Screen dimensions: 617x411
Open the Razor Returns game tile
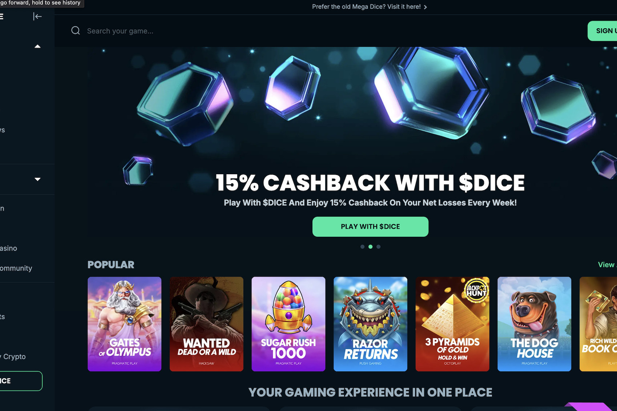(x=370, y=324)
